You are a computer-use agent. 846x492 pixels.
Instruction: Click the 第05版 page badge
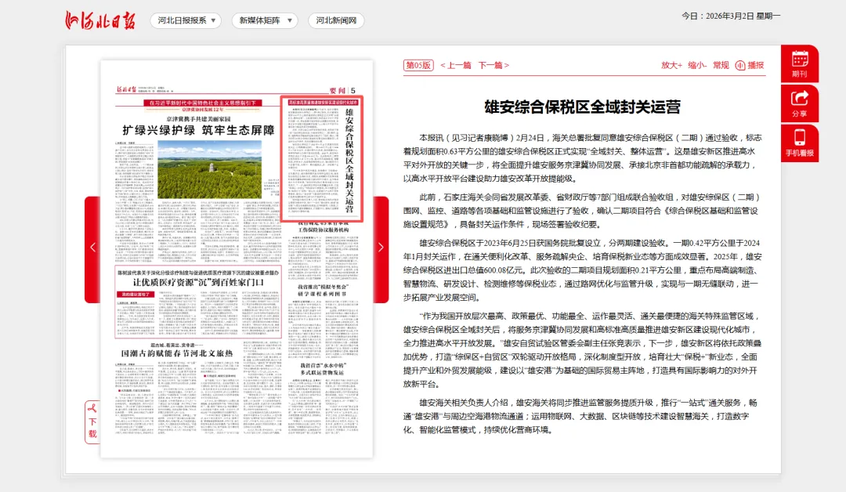click(418, 65)
